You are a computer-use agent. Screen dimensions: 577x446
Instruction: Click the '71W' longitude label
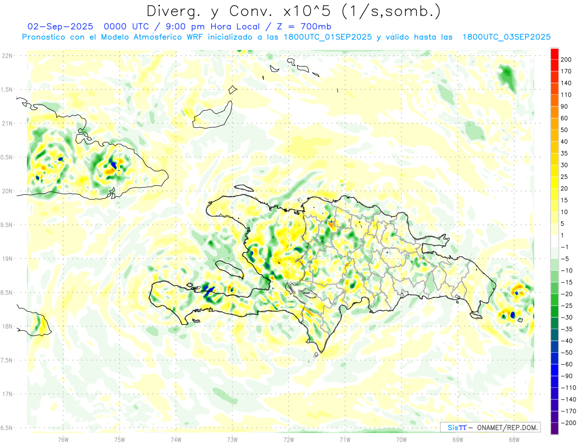345,439
